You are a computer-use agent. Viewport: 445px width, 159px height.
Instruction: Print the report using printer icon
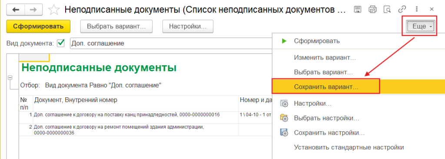372,10
